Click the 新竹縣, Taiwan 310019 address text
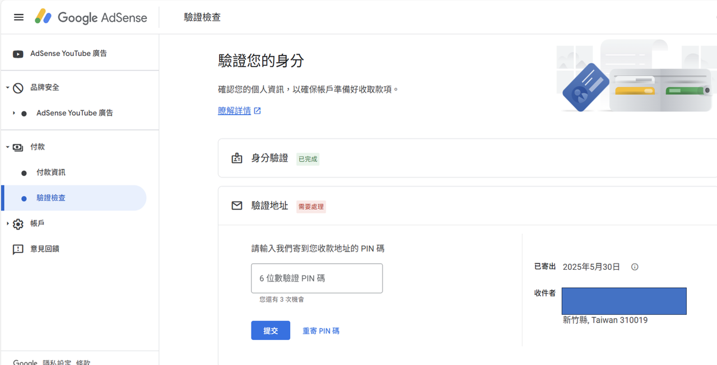717x365 pixels. click(x=605, y=320)
